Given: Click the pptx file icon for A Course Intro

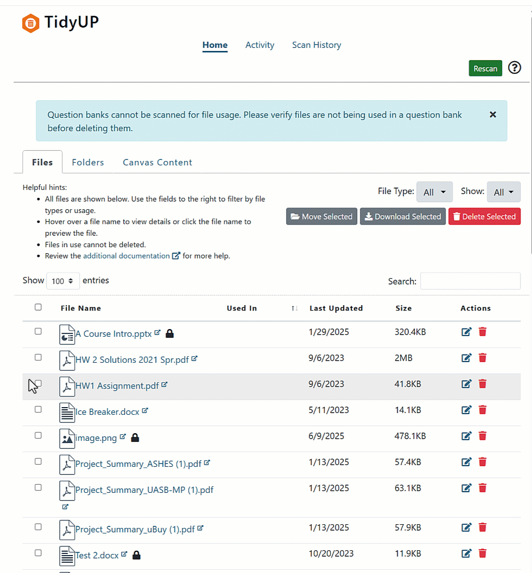Looking at the screenshot, I should tap(67, 334).
